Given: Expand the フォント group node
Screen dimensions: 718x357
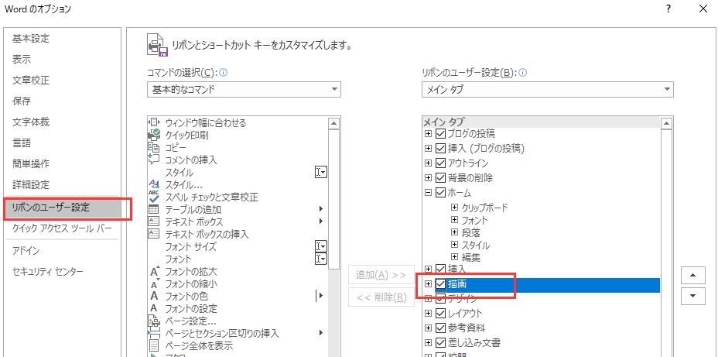Looking at the screenshot, I should [x=454, y=220].
